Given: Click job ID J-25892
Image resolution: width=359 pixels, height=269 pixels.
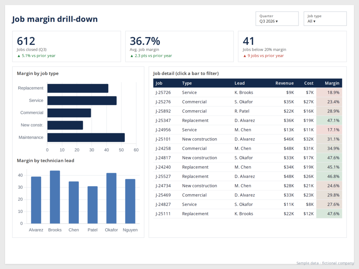Looking at the screenshot, I should (163, 111).
